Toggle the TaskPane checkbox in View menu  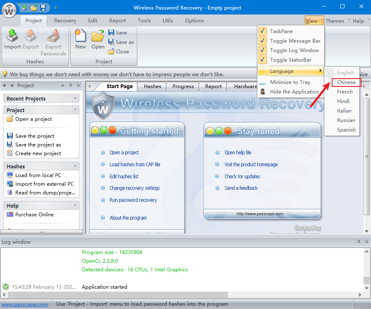coord(262,31)
